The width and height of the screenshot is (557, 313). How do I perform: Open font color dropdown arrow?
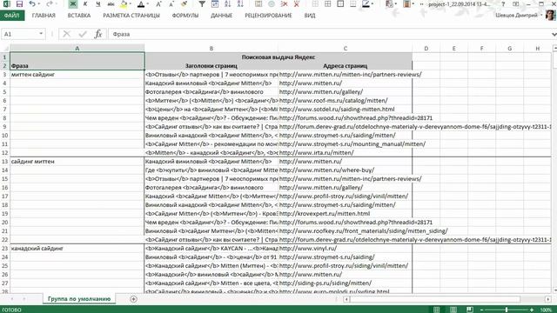[148, 3]
